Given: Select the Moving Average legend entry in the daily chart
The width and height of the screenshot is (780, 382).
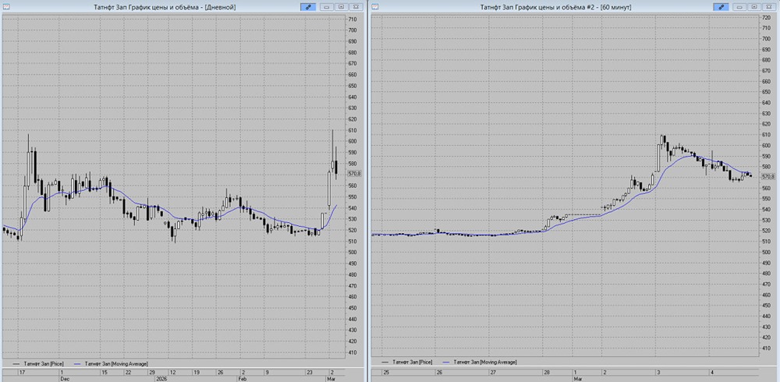Looking at the screenshot, I should (x=109, y=364).
